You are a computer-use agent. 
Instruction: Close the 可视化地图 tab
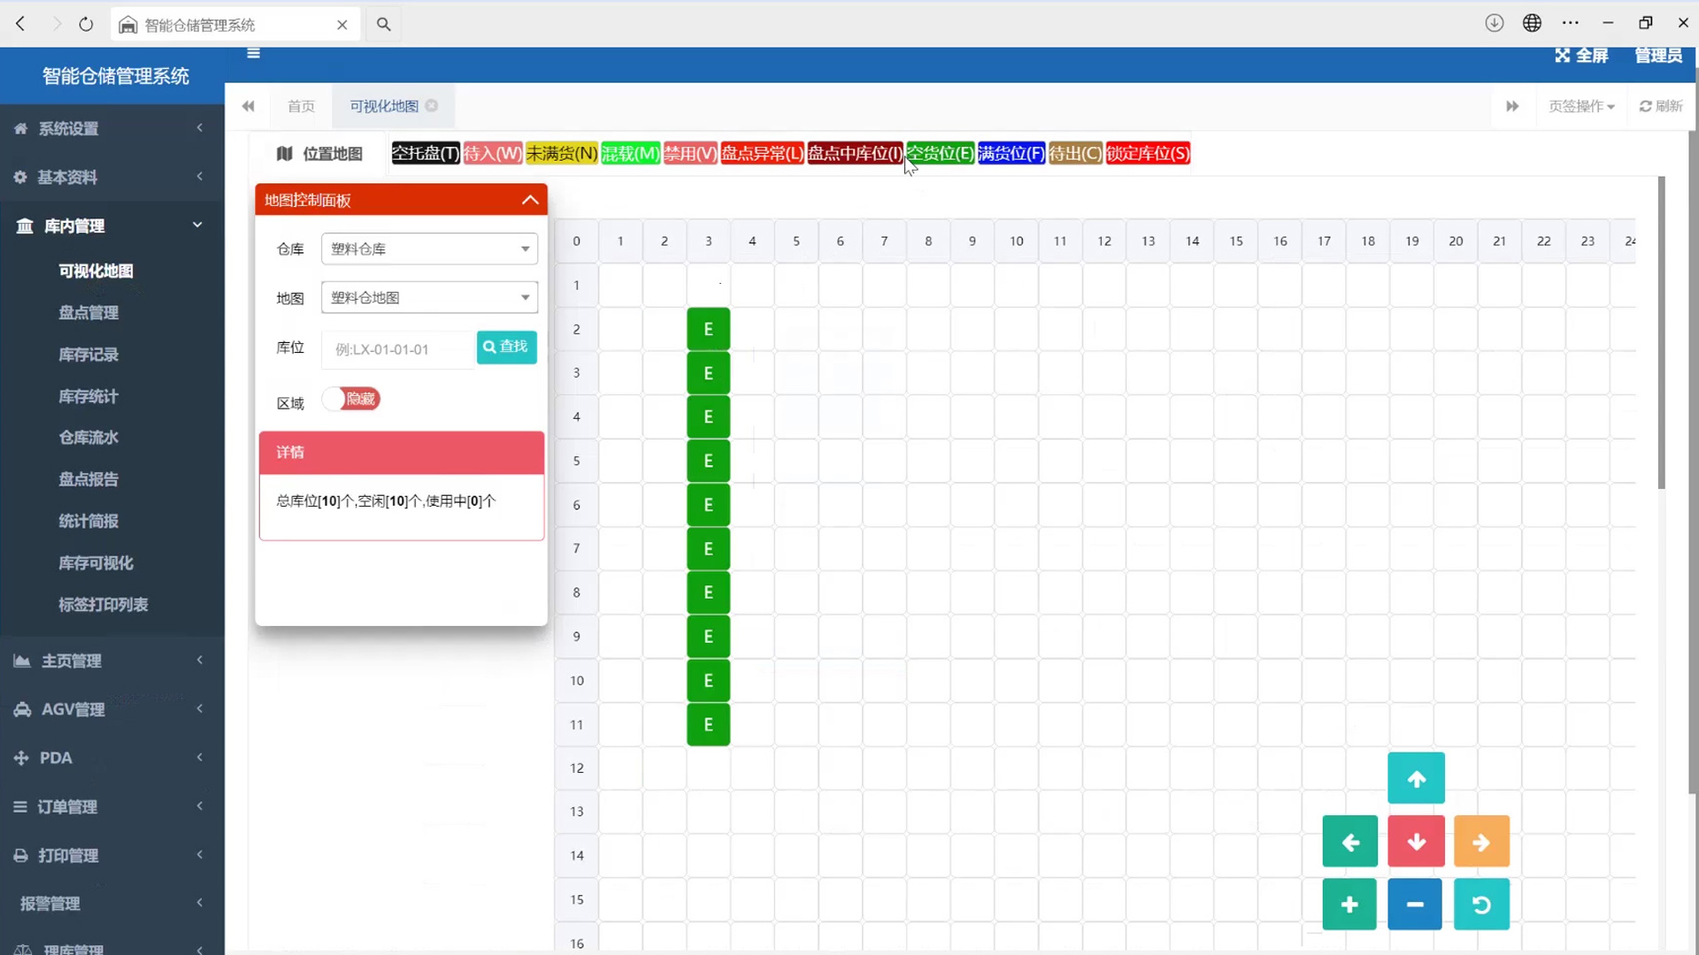(x=432, y=106)
